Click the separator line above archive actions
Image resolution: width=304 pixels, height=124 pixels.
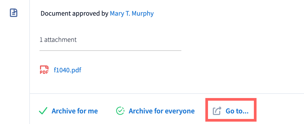coord(167,94)
